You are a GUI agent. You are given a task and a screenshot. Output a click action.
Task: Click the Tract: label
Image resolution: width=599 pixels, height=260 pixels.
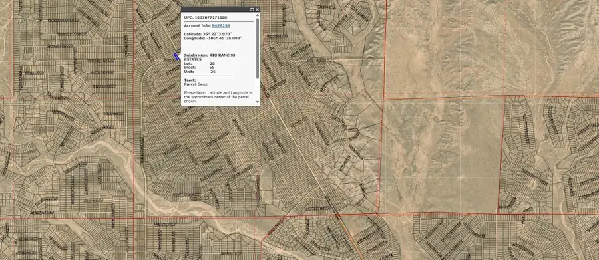[190, 80]
